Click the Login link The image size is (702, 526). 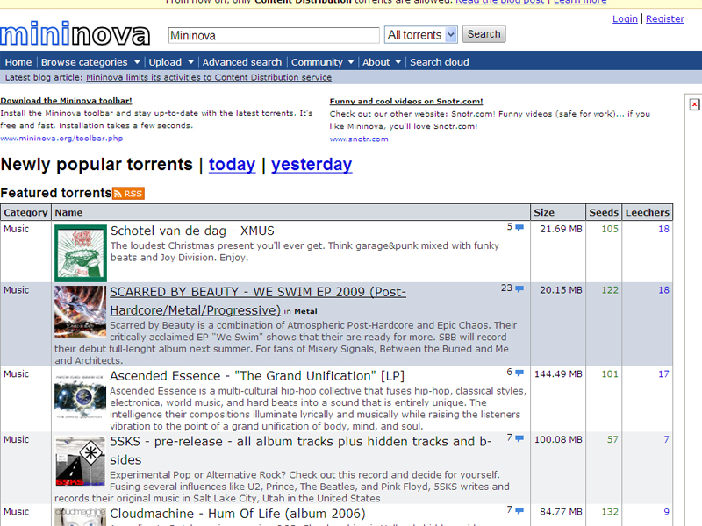pos(625,18)
